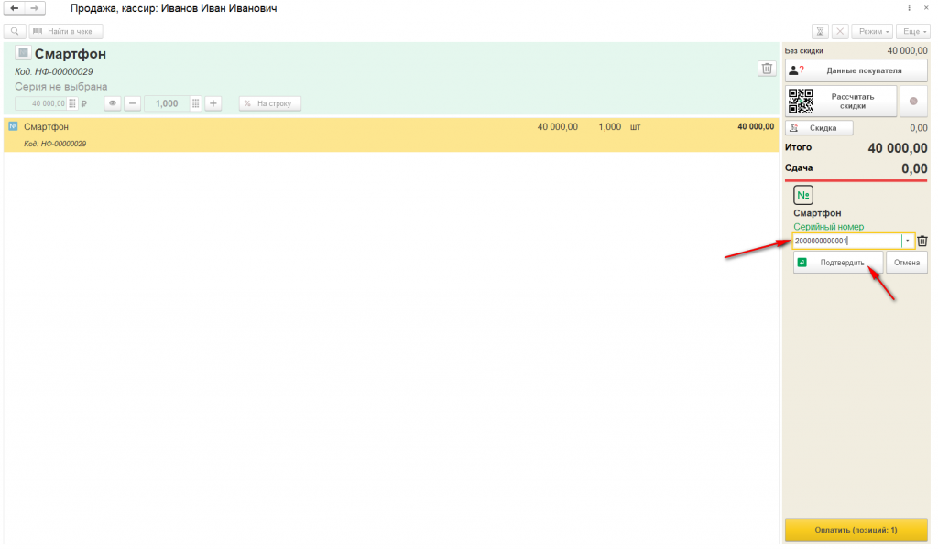
Task: Click the Итого amount 40 000,00
Action: (898, 148)
